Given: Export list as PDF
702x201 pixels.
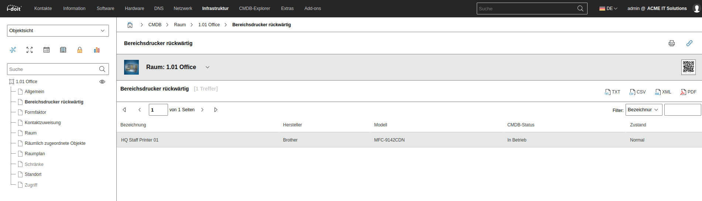Looking at the screenshot, I should (688, 92).
